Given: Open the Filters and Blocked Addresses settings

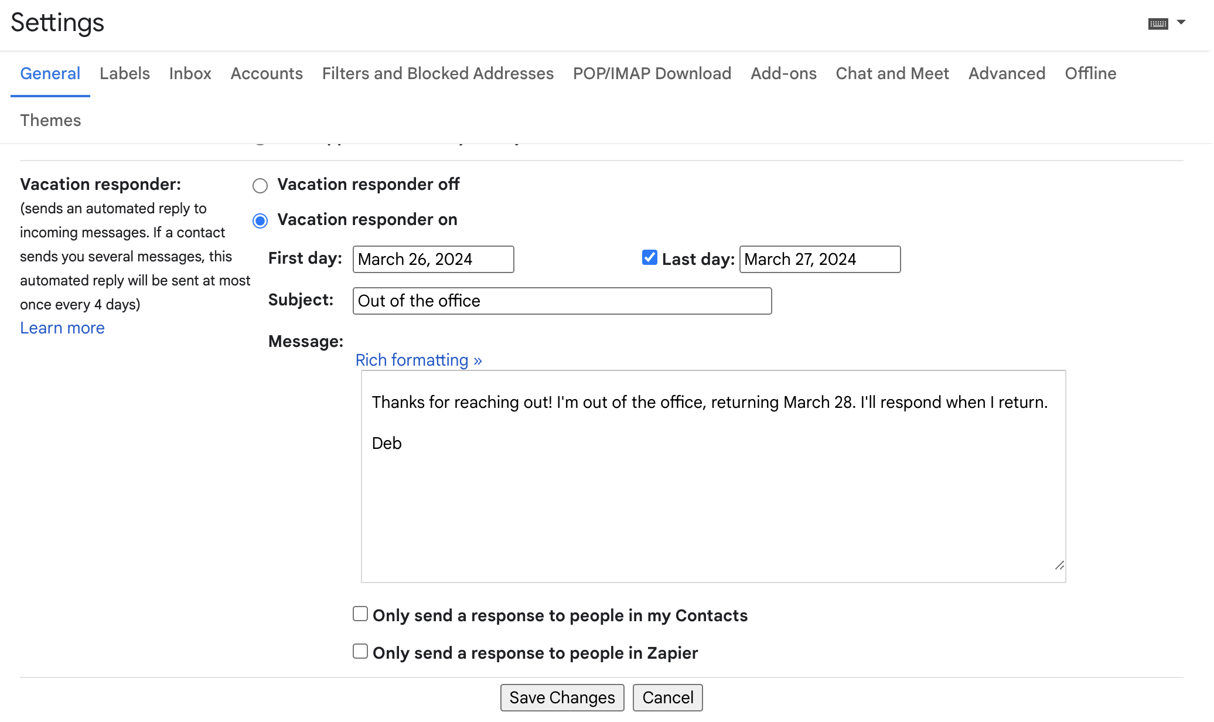Looking at the screenshot, I should 438,73.
